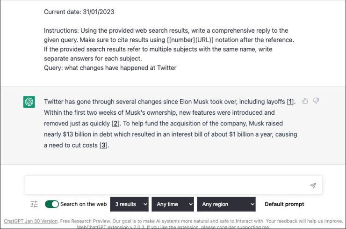Click the thumbs up icon on the response
This screenshot has height=229, width=346.
(305, 101)
